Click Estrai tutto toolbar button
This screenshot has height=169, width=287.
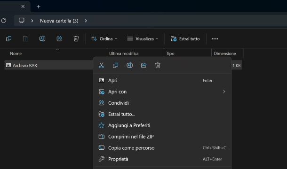[185, 39]
